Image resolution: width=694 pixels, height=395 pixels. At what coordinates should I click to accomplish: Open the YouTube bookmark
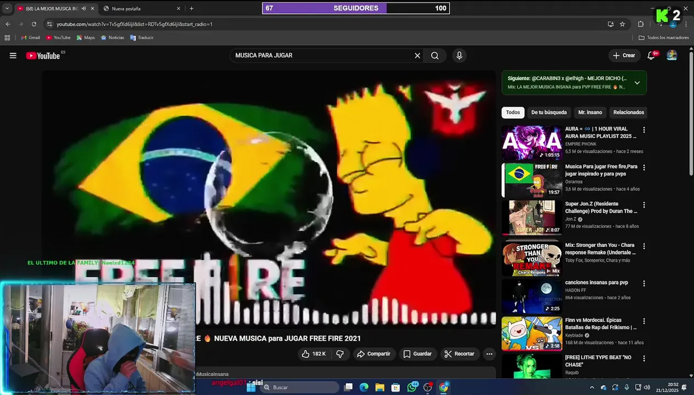[x=58, y=38]
